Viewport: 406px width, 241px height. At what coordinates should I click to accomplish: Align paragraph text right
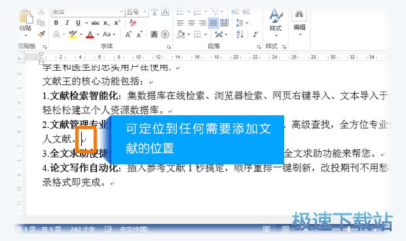tap(202, 23)
